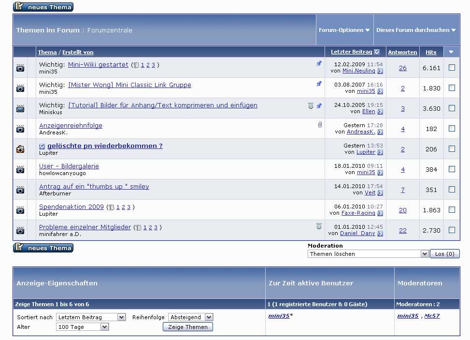The width and height of the screenshot is (470, 340).
Task: Click the 'Zeige Themen' button
Action: 188,327
